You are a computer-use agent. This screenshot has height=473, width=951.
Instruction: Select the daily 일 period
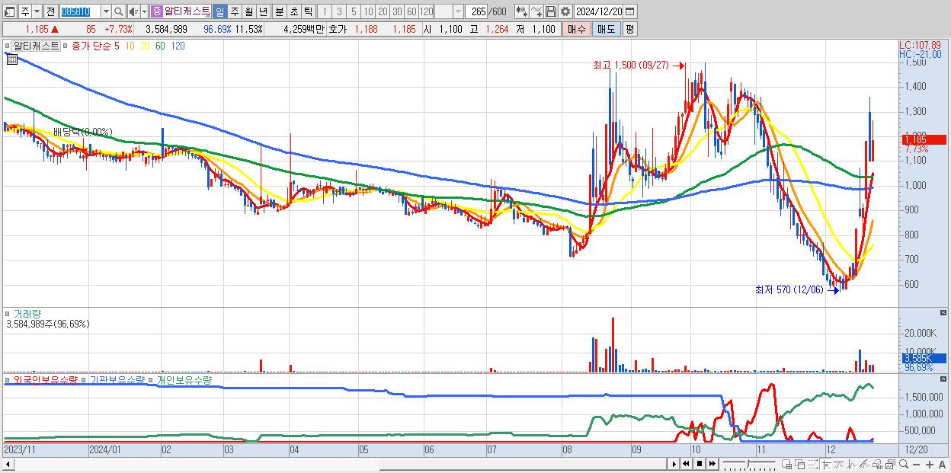point(219,11)
